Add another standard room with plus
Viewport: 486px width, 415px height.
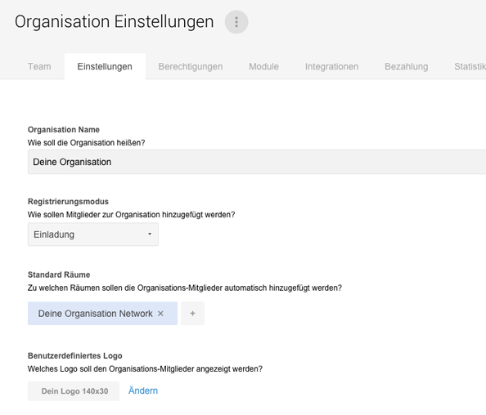[192, 314]
